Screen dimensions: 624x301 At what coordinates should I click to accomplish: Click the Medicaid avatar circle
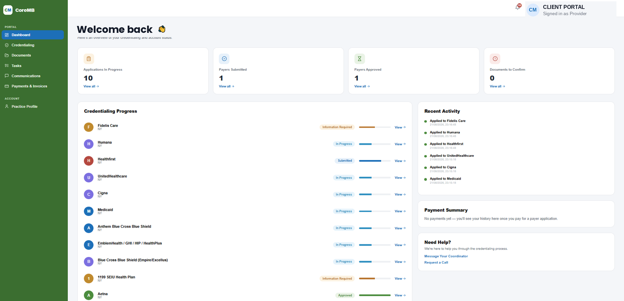(89, 211)
